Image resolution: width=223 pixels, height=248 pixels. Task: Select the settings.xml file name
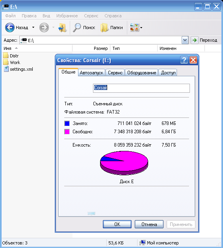click(21, 69)
